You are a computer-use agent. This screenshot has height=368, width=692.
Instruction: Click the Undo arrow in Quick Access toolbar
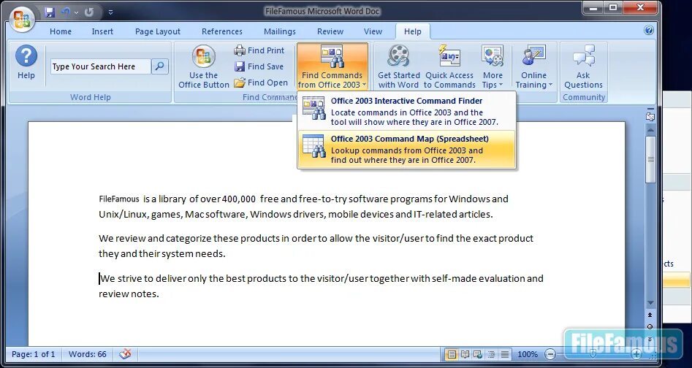click(66, 12)
